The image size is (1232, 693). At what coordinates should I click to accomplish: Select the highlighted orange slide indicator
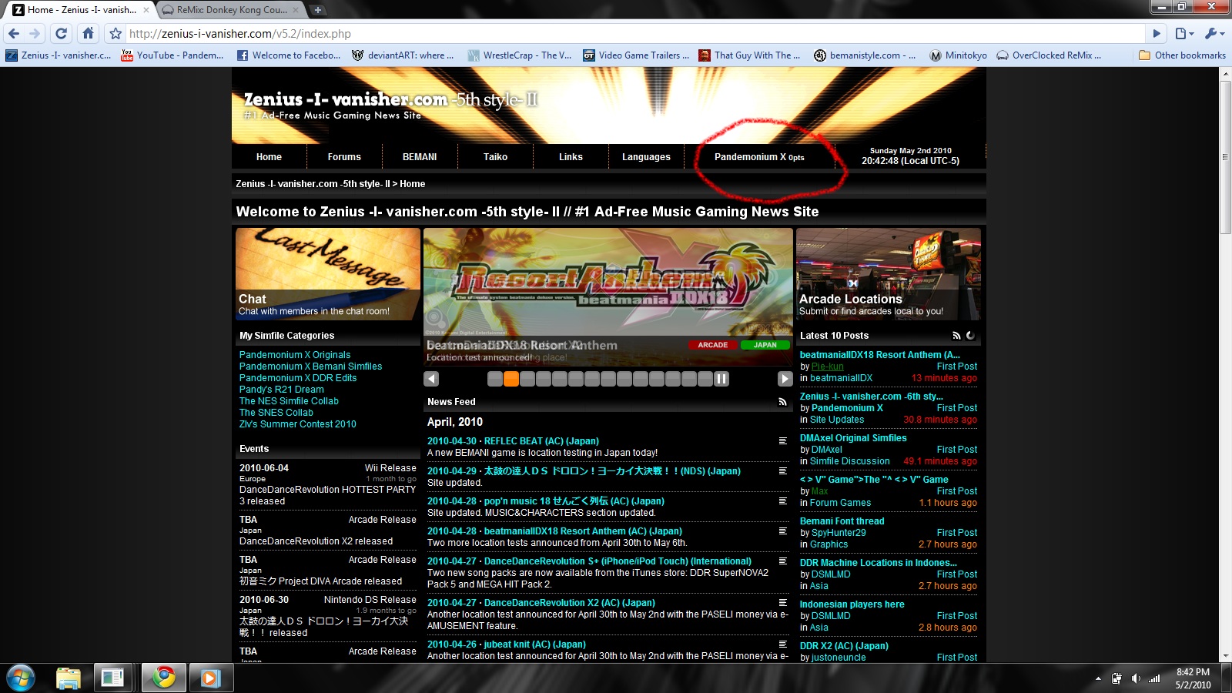[511, 379]
